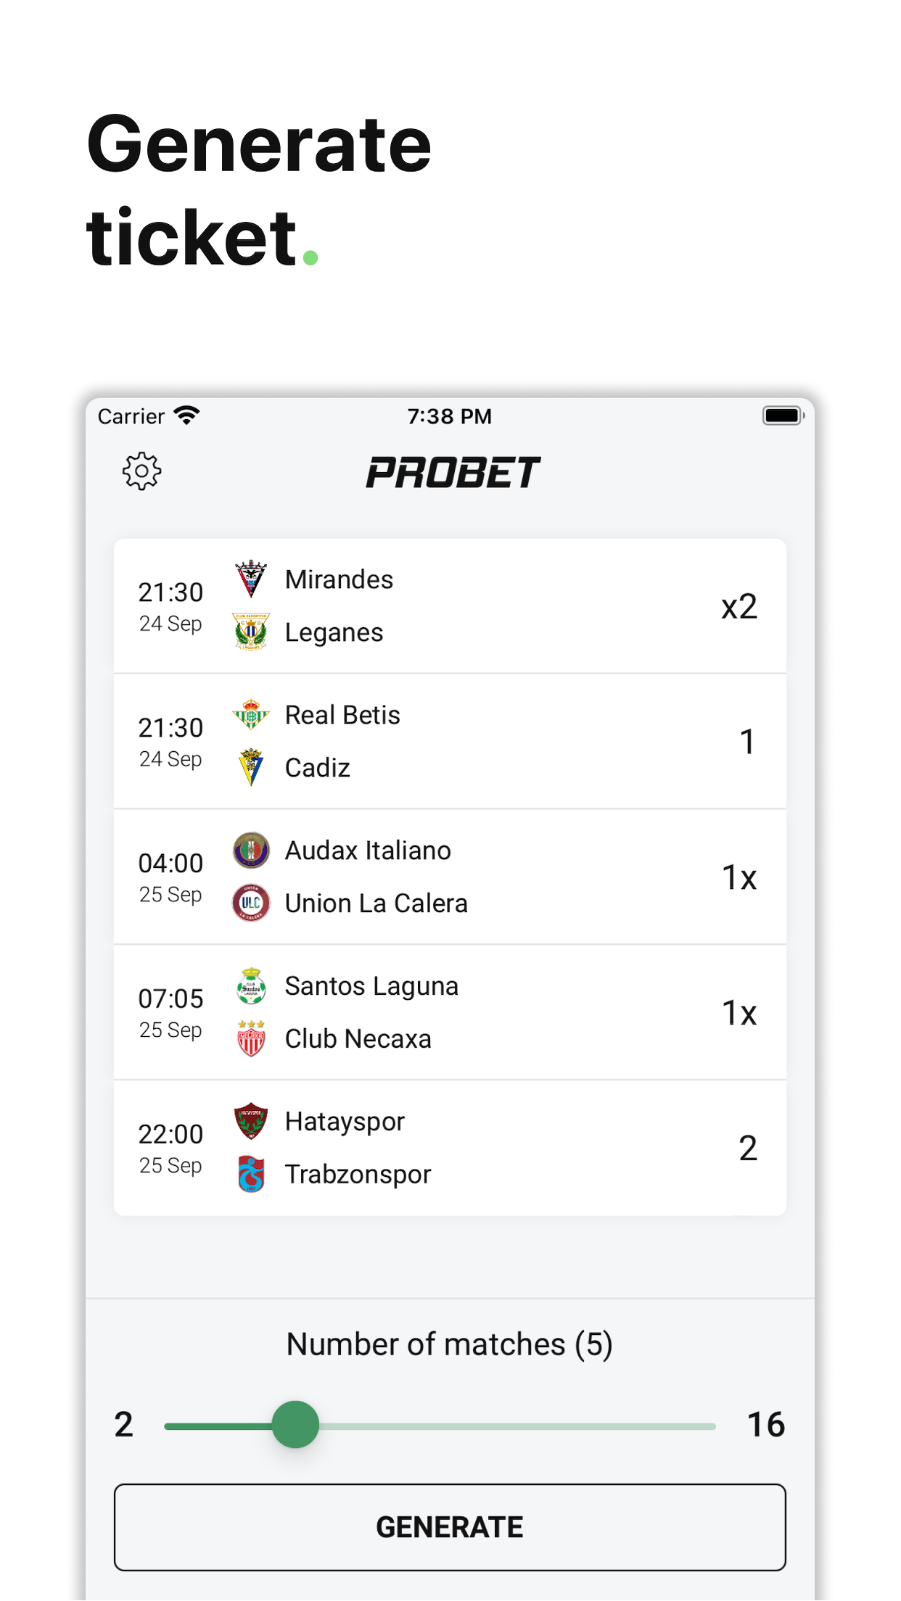Tap the 1x tip for Audax Italiano

tap(739, 877)
